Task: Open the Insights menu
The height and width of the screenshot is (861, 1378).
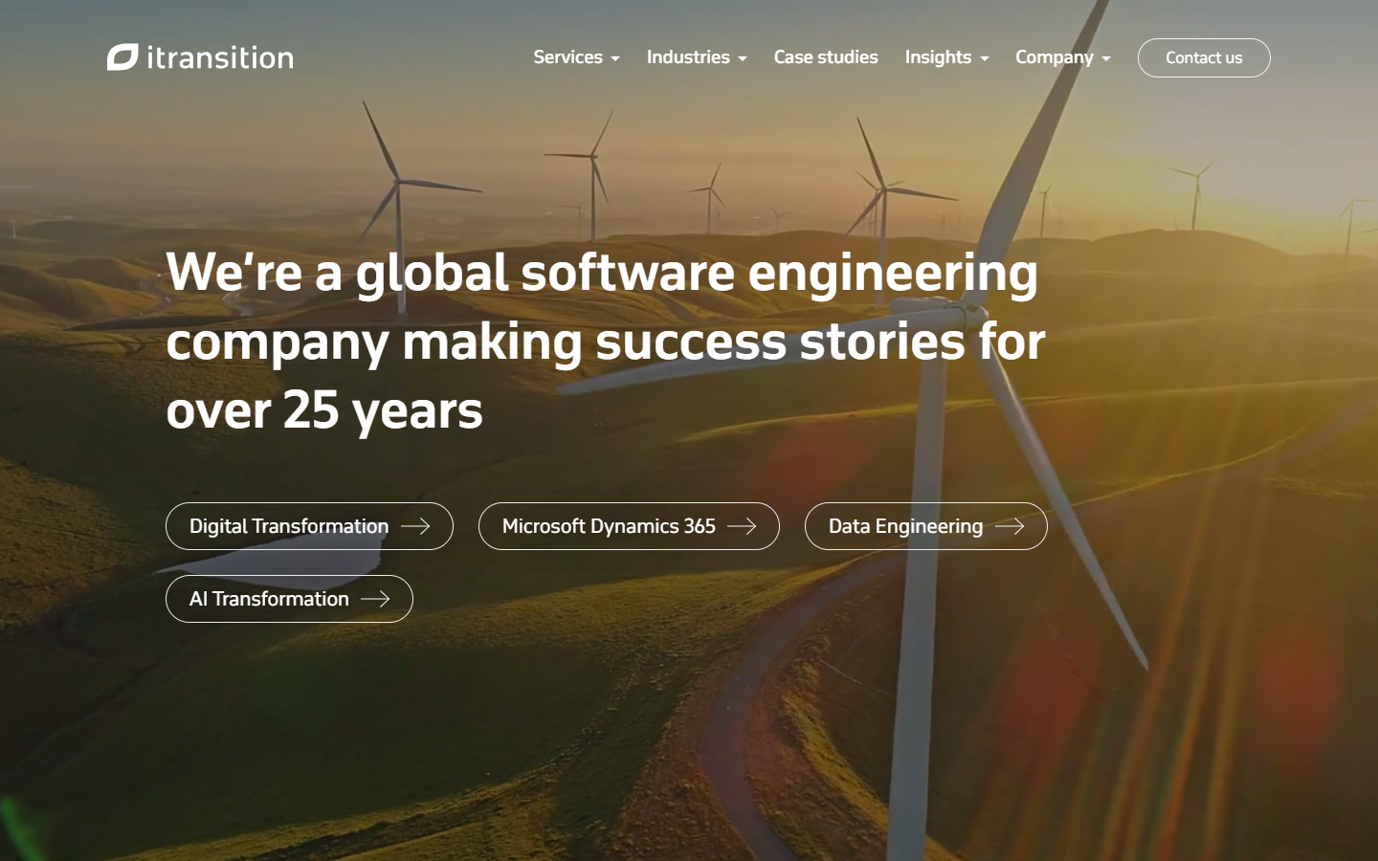Action: tap(938, 57)
